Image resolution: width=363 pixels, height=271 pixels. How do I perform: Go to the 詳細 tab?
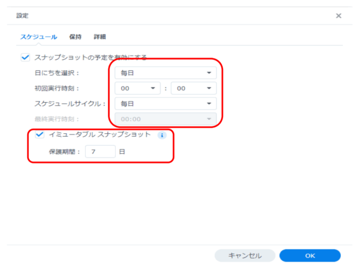(x=100, y=37)
